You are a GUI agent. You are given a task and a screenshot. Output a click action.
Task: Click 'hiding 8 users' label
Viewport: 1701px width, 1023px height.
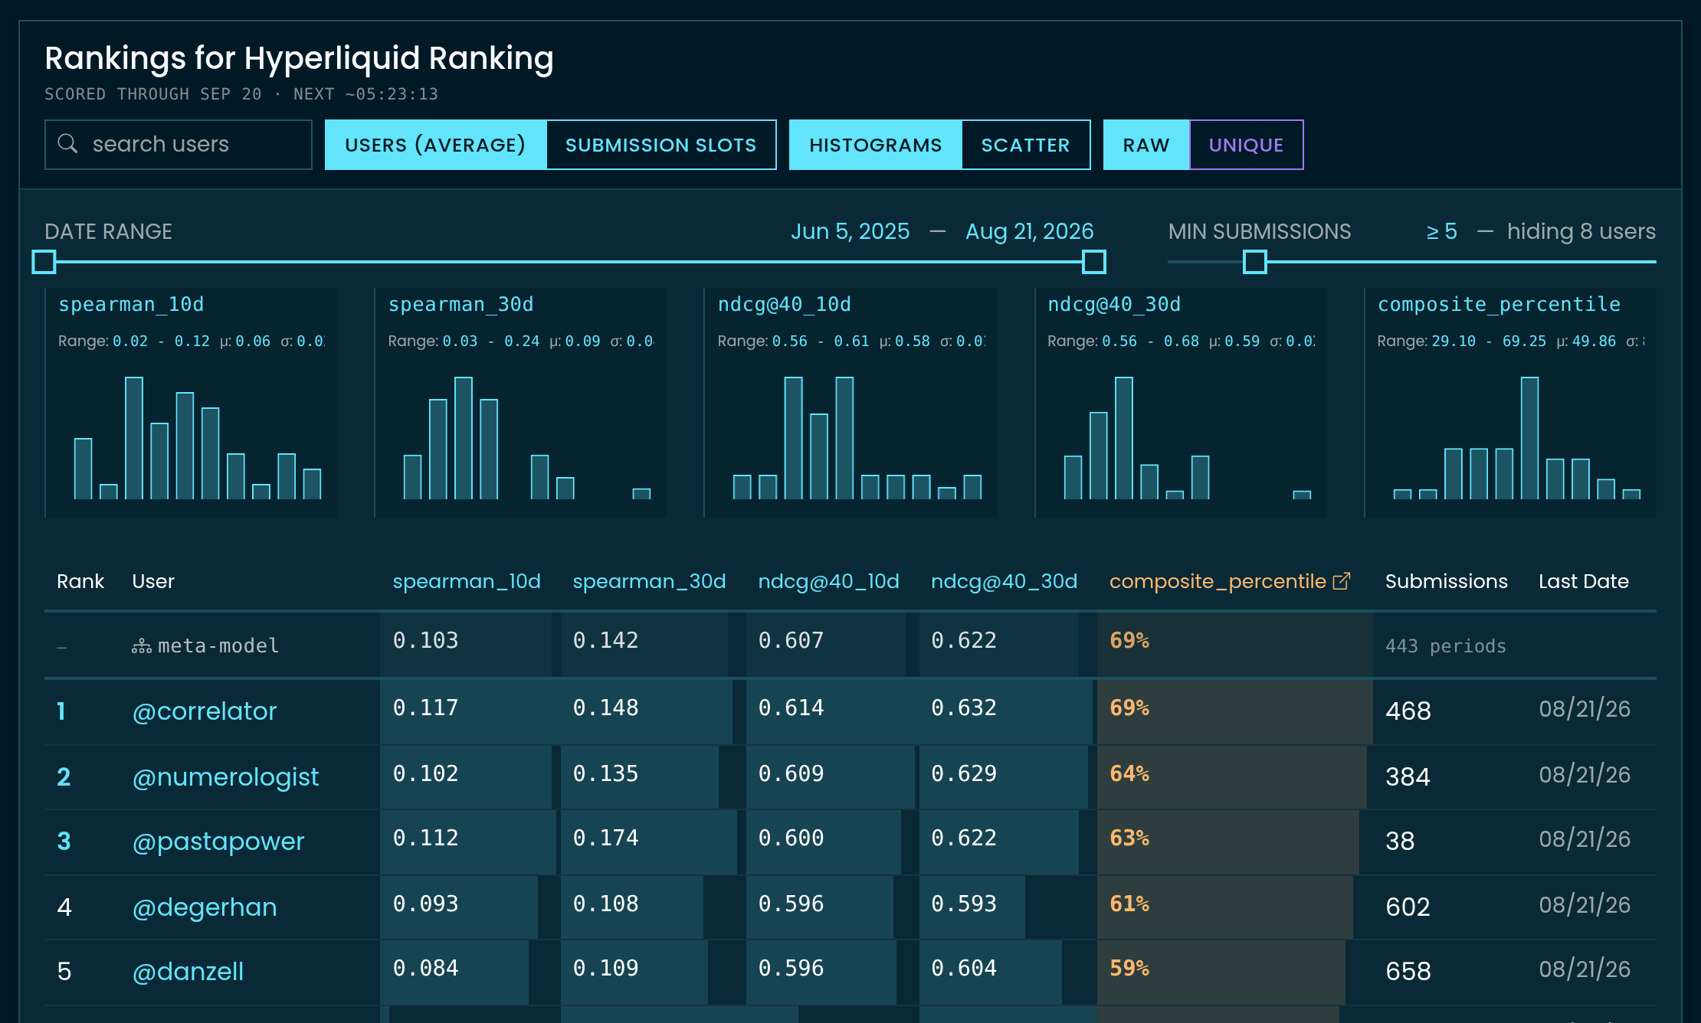pos(1581,231)
